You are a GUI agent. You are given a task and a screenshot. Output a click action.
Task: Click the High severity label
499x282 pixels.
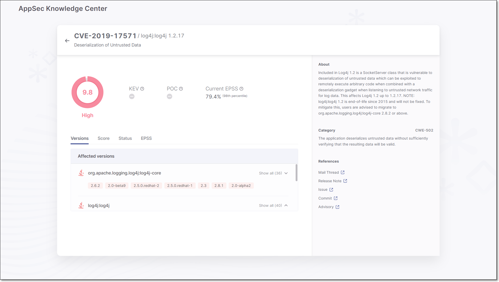[x=87, y=115]
